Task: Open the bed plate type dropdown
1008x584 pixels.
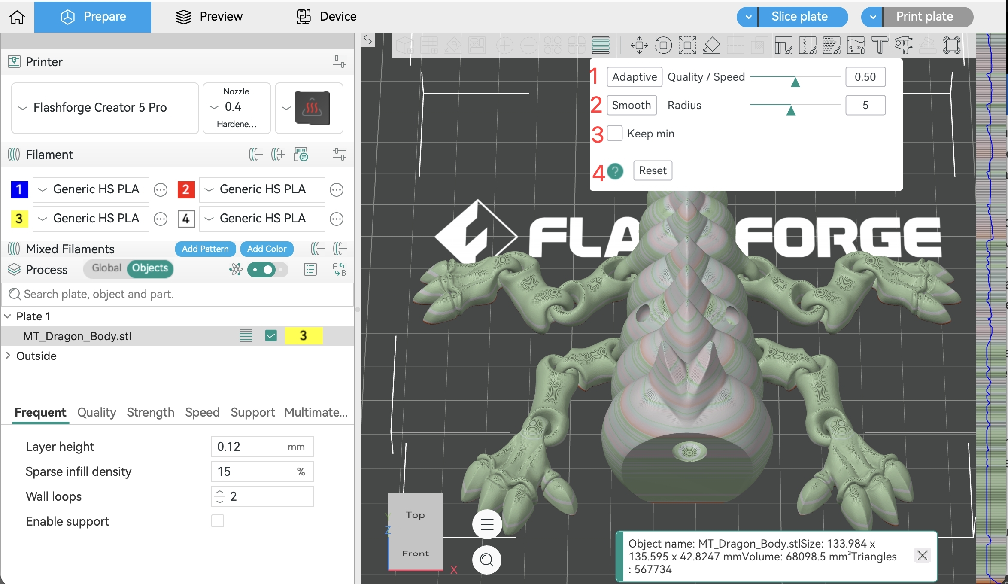Action: click(309, 108)
